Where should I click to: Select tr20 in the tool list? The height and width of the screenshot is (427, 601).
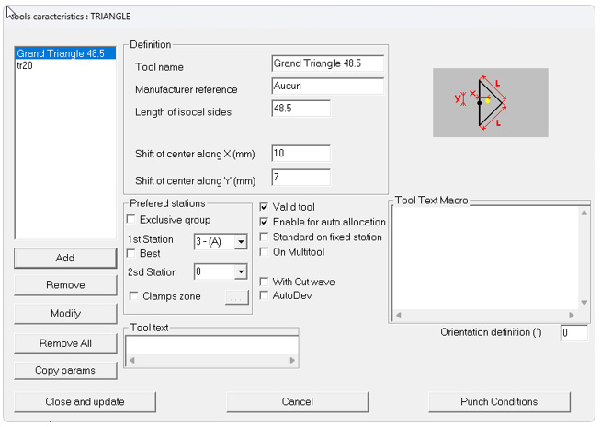click(65, 65)
